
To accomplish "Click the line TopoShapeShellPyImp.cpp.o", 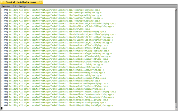I will point(51,13).
